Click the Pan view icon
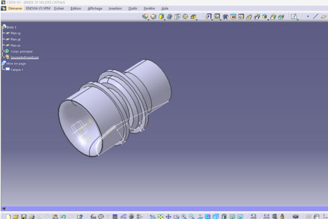This screenshot has width=328, height=219. pos(168,217)
